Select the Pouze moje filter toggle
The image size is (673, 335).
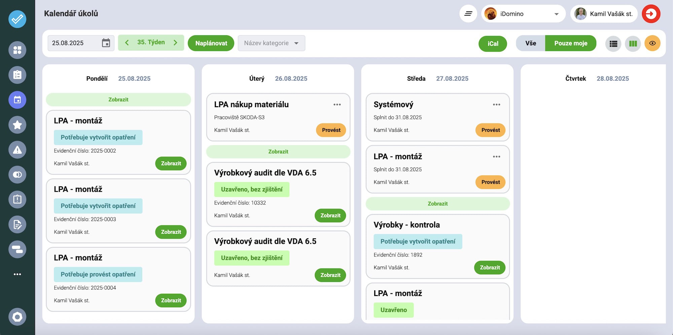(x=570, y=43)
